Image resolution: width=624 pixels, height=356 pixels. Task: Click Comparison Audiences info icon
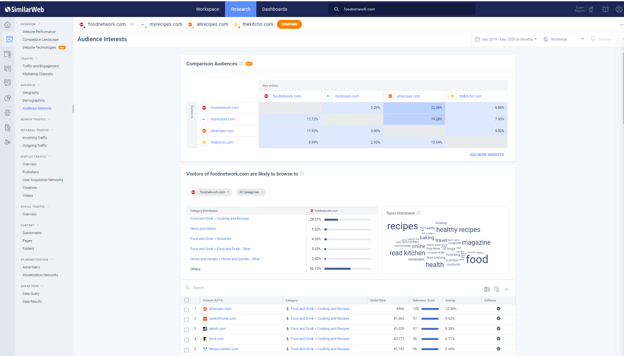coord(241,64)
